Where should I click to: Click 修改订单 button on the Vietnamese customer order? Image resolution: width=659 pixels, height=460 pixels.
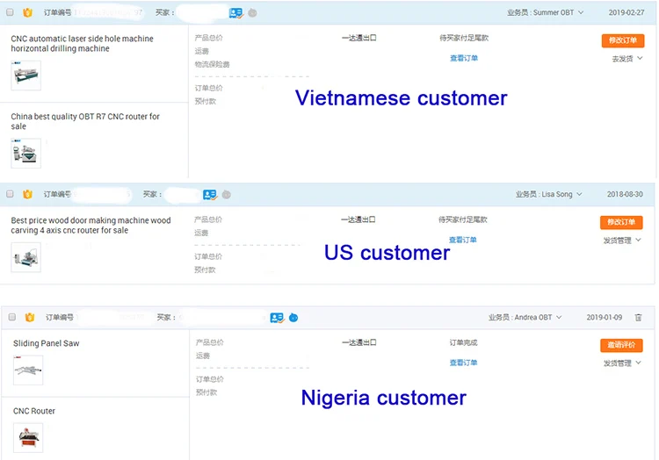click(622, 40)
